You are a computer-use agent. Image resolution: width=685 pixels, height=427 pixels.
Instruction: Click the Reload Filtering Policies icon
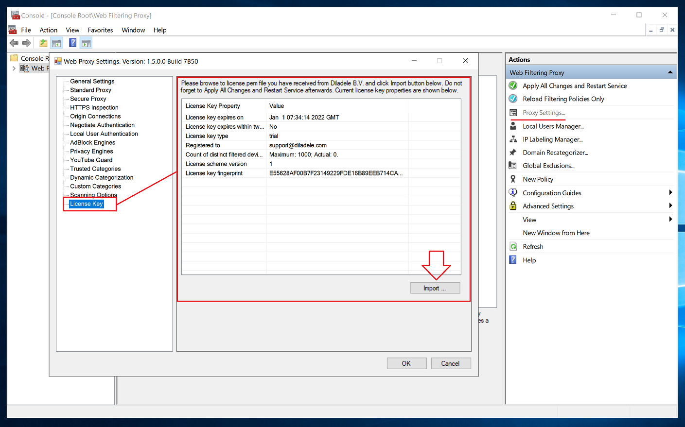[x=513, y=99]
